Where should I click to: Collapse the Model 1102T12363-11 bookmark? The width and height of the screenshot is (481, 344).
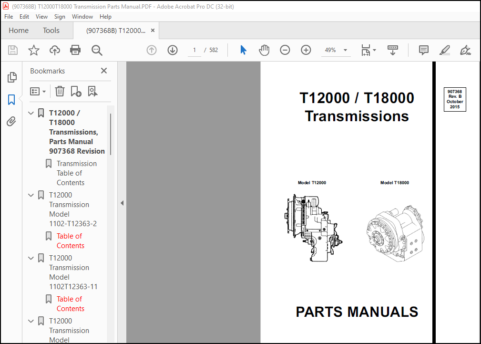point(31,258)
